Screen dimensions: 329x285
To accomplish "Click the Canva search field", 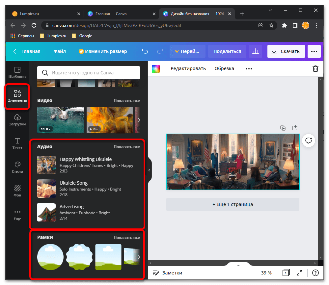I will (x=89, y=72).
